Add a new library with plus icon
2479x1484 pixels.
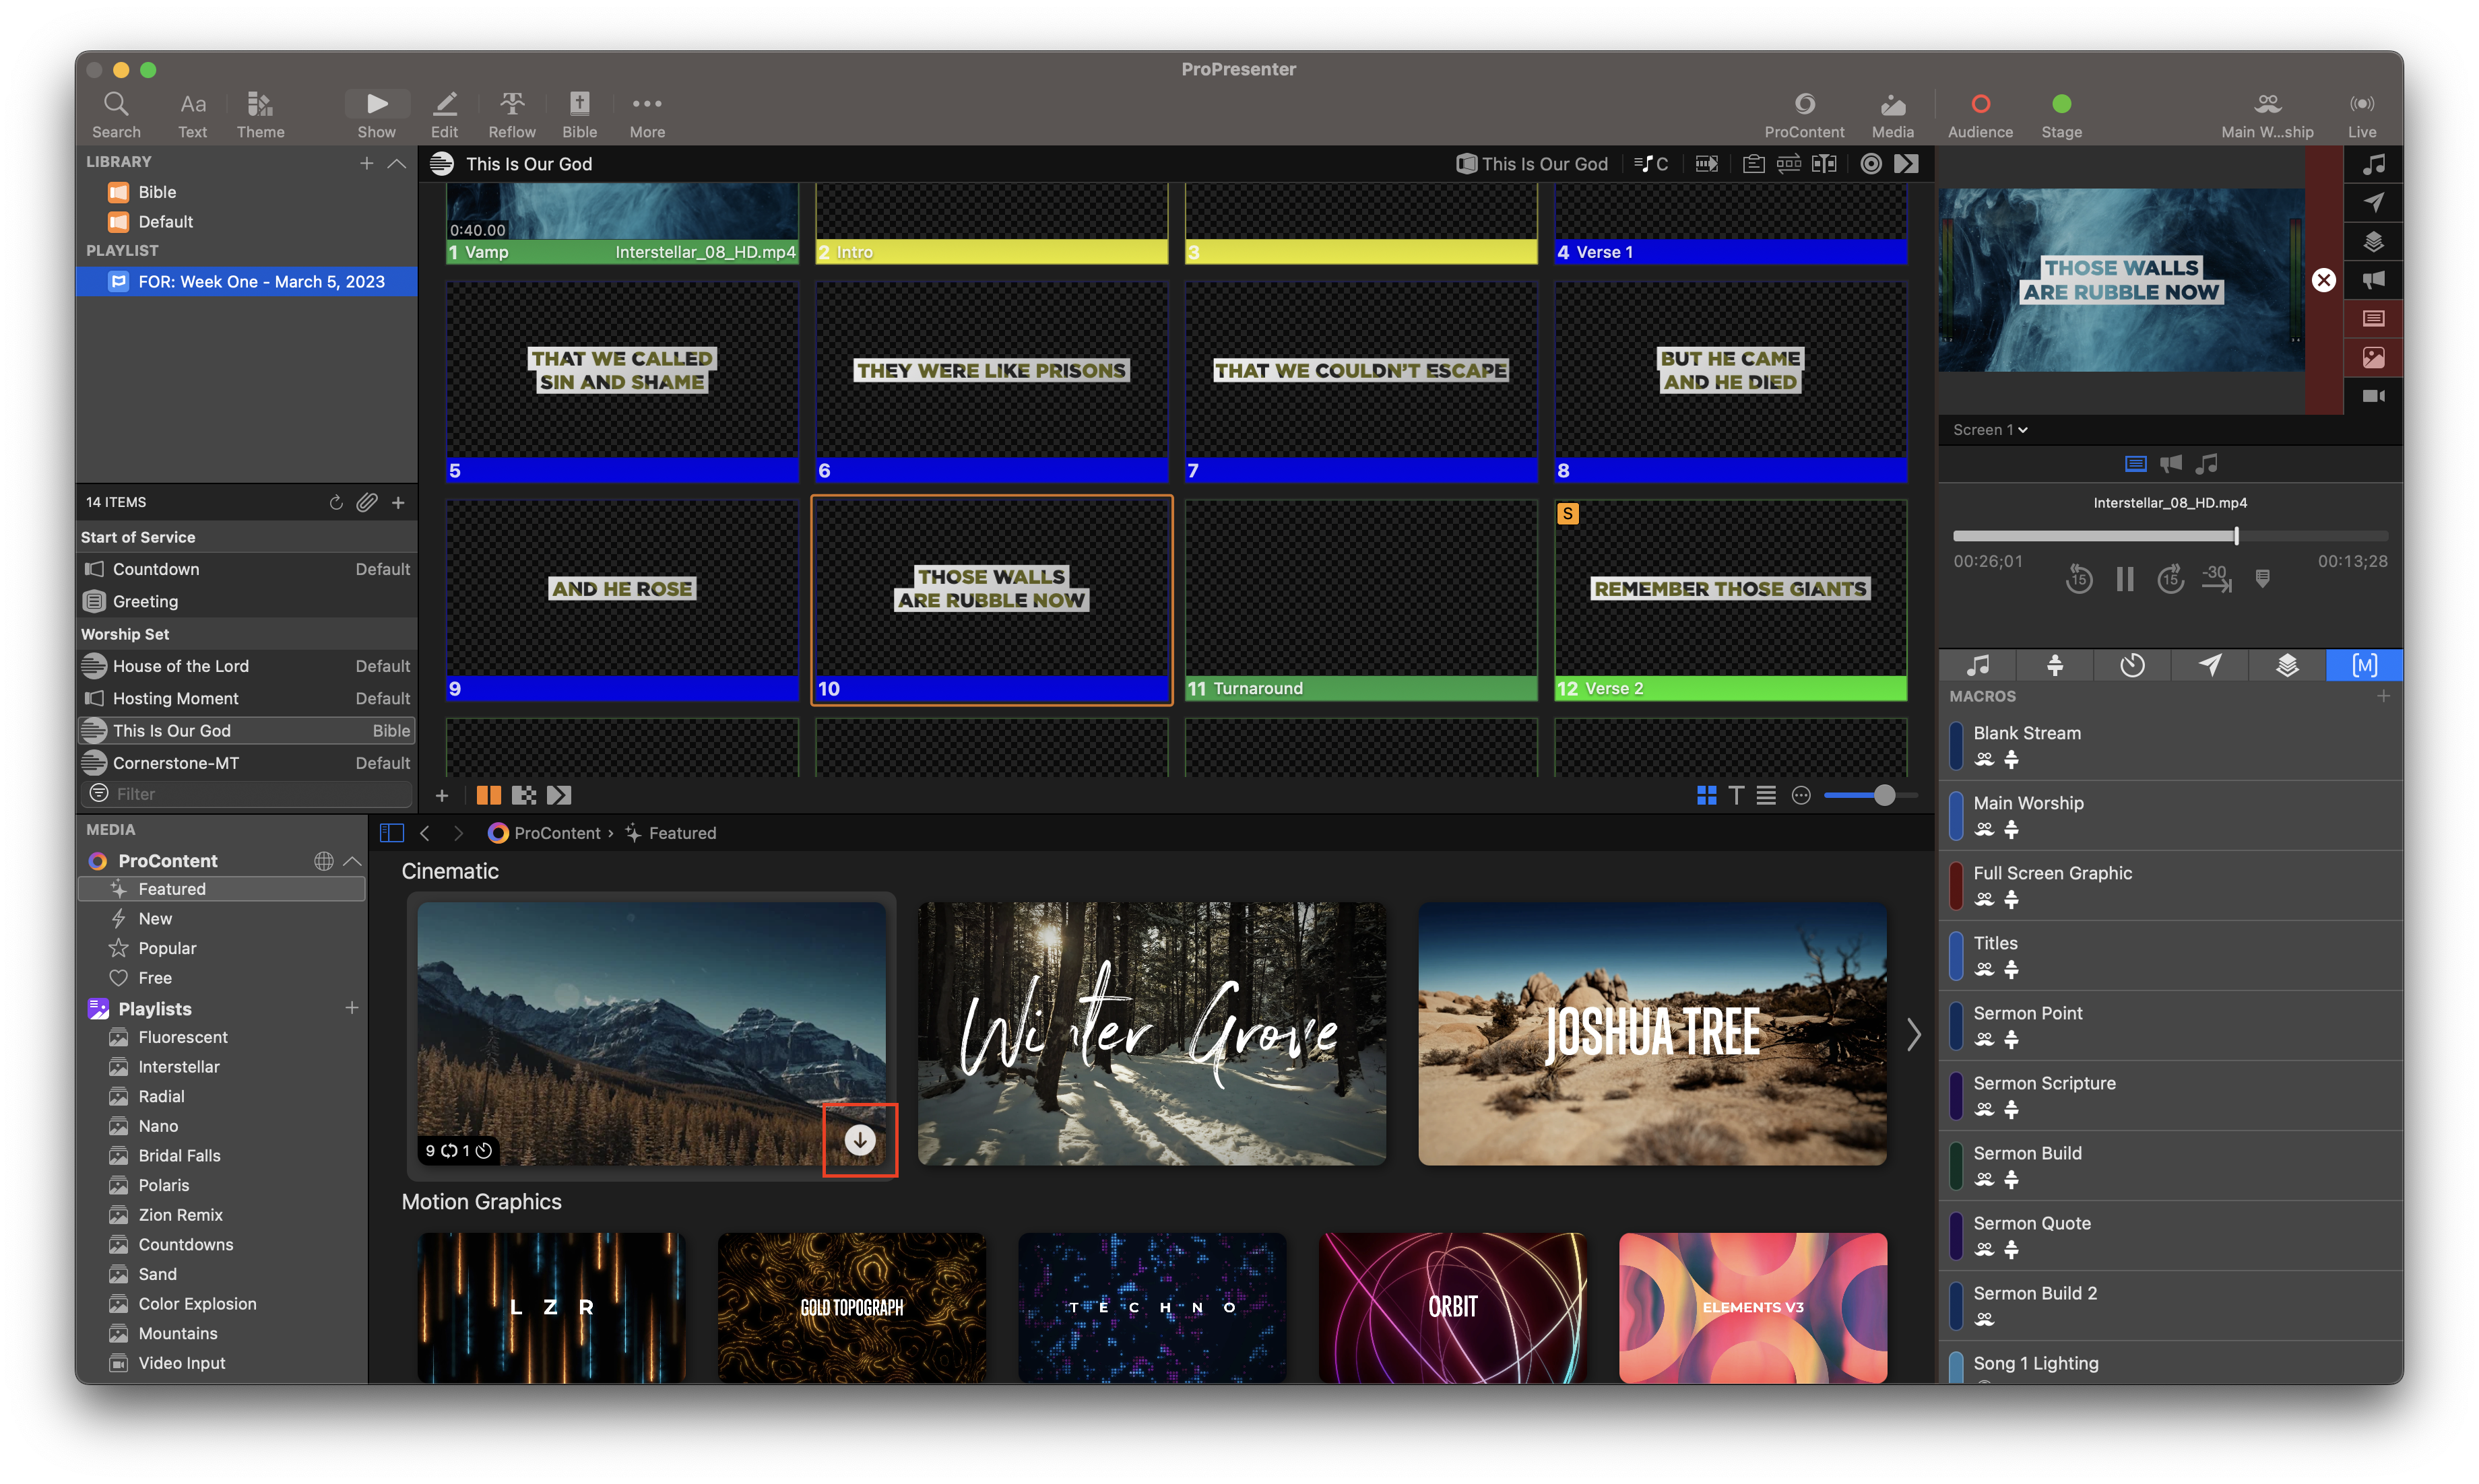[x=366, y=163]
